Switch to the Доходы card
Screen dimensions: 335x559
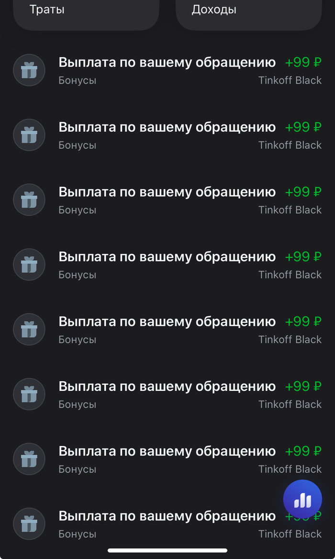[249, 12]
